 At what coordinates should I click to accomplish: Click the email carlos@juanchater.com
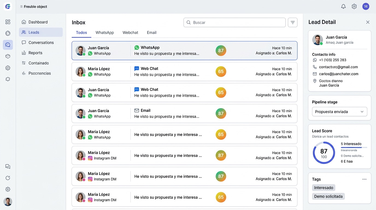tap(339, 74)
